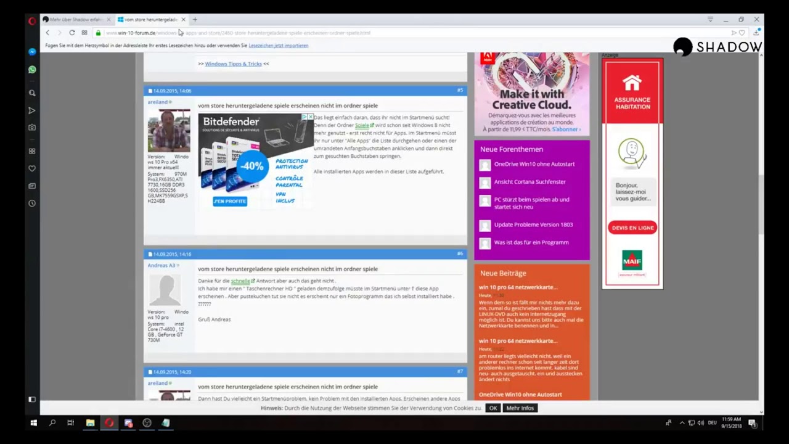Open the History clock in the sidebar

click(32, 203)
